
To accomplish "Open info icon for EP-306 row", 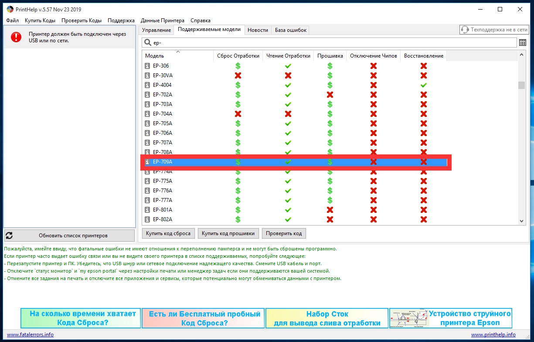I will pyautogui.click(x=147, y=66).
